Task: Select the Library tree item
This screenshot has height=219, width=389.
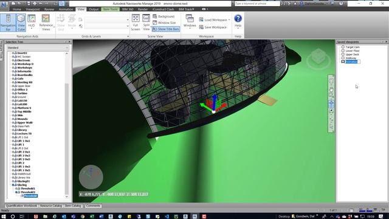Action: 22,130
